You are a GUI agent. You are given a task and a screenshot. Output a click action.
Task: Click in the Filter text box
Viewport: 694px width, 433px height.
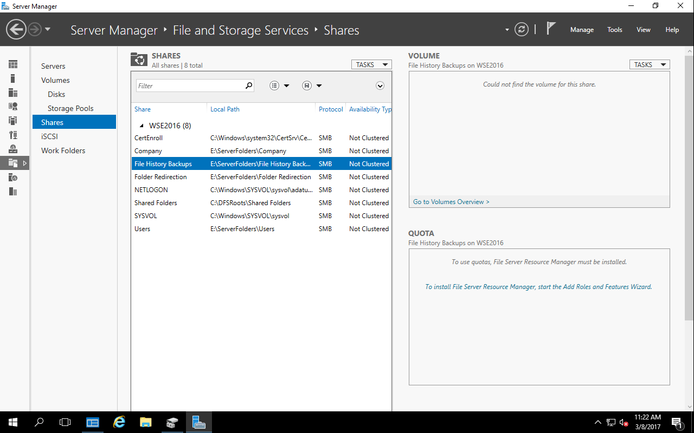pos(190,86)
